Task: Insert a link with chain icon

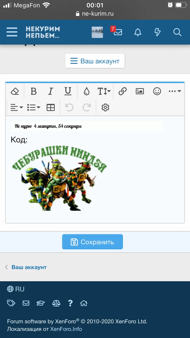Action: (123, 91)
